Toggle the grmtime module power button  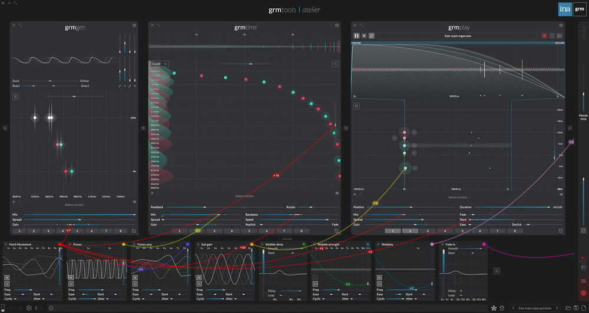[x=337, y=25]
